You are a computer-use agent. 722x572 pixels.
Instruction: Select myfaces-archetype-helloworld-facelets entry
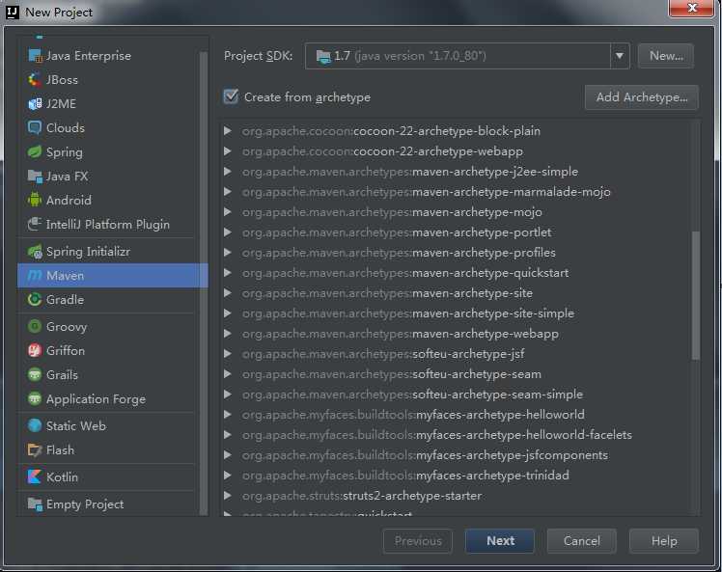pyautogui.click(x=437, y=435)
